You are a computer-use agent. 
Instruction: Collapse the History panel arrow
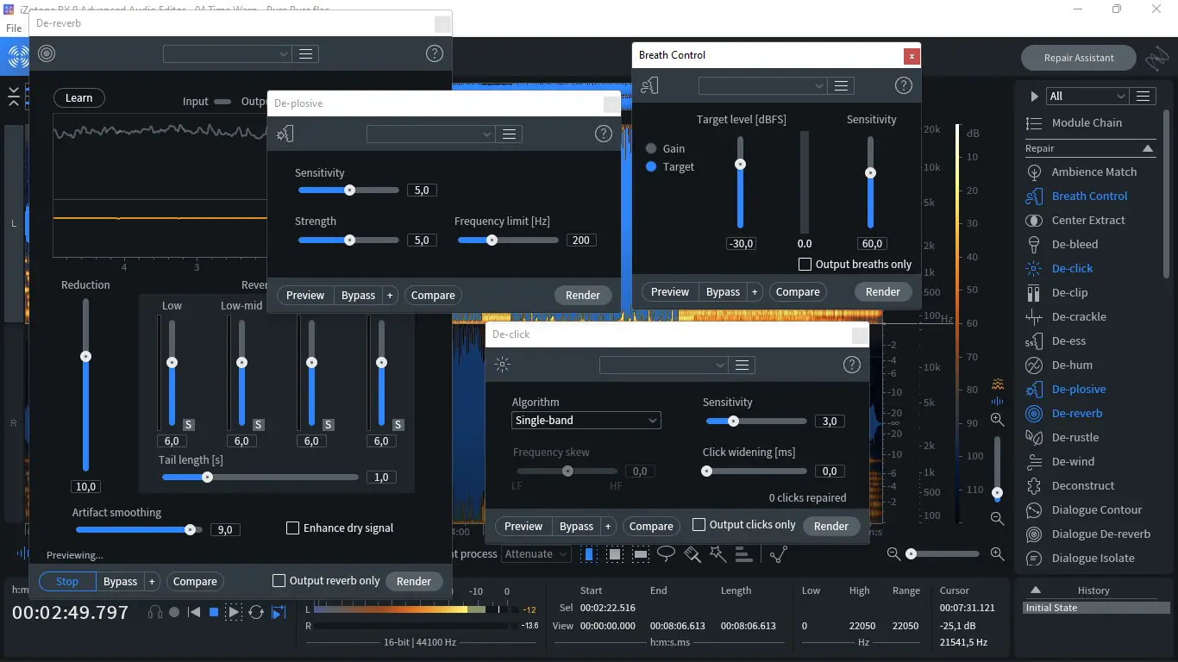coord(1036,590)
